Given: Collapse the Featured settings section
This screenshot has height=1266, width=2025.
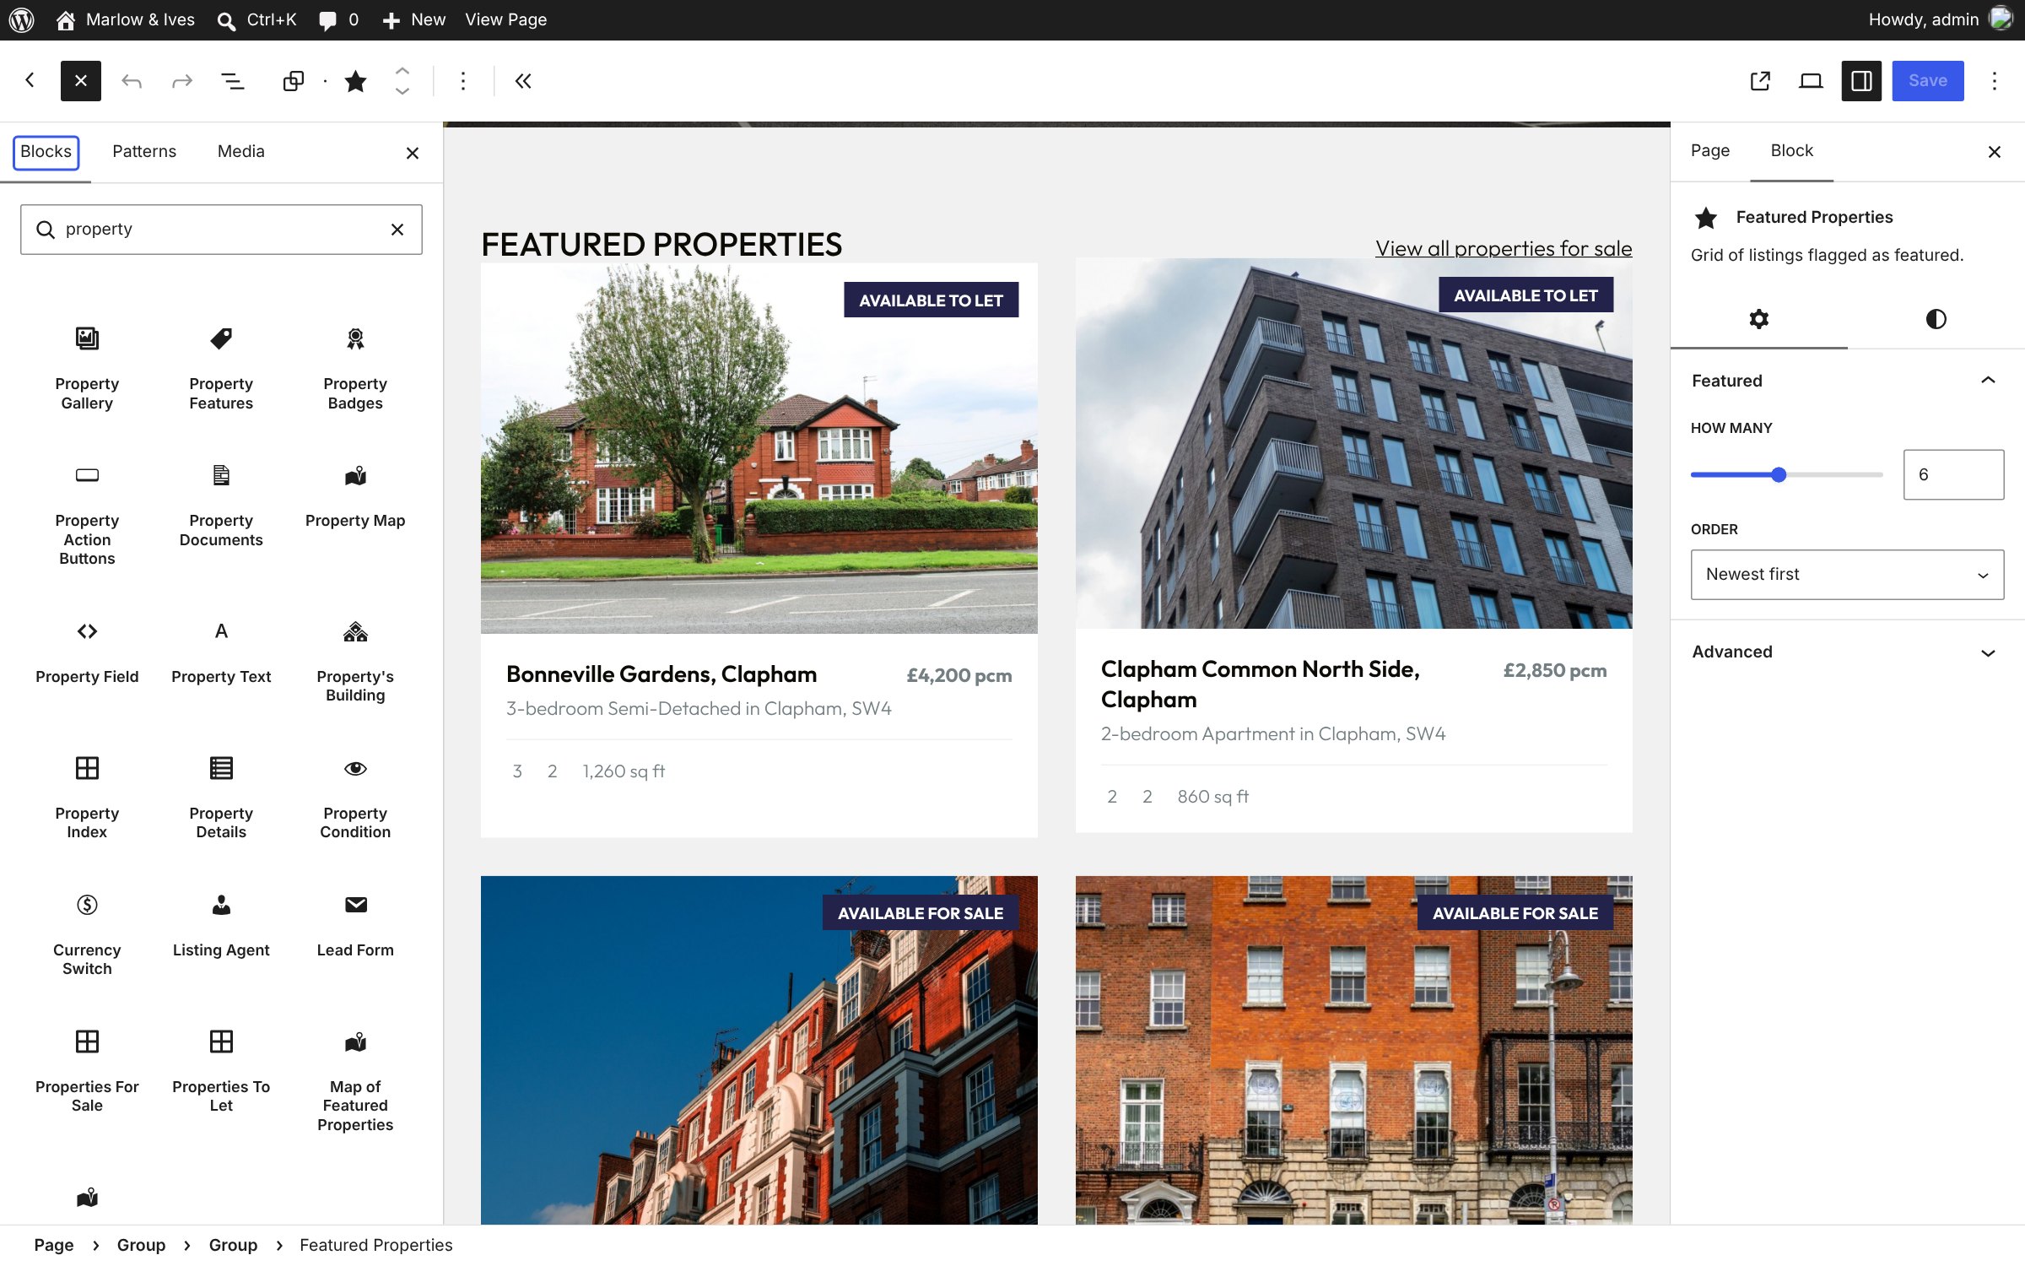Looking at the screenshot, I should tap(1847, 381).
